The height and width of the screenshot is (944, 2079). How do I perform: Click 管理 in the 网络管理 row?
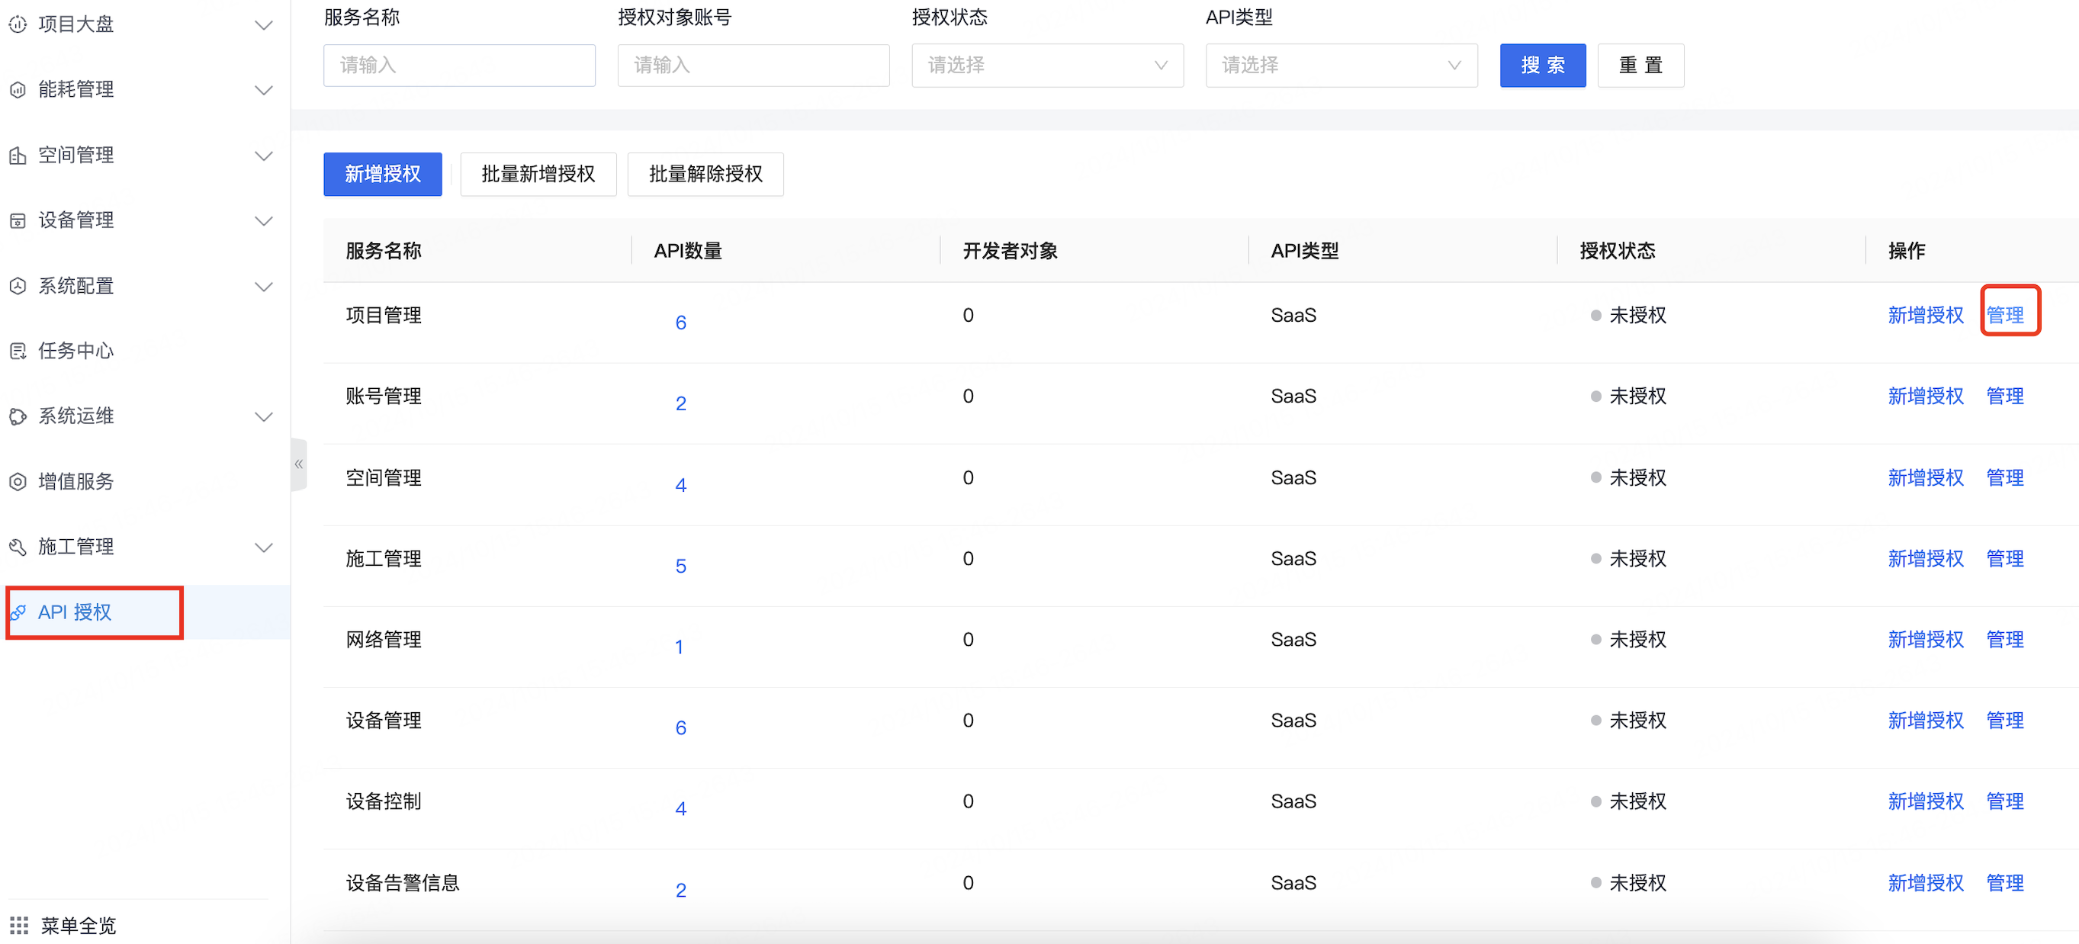[2005, 640]
